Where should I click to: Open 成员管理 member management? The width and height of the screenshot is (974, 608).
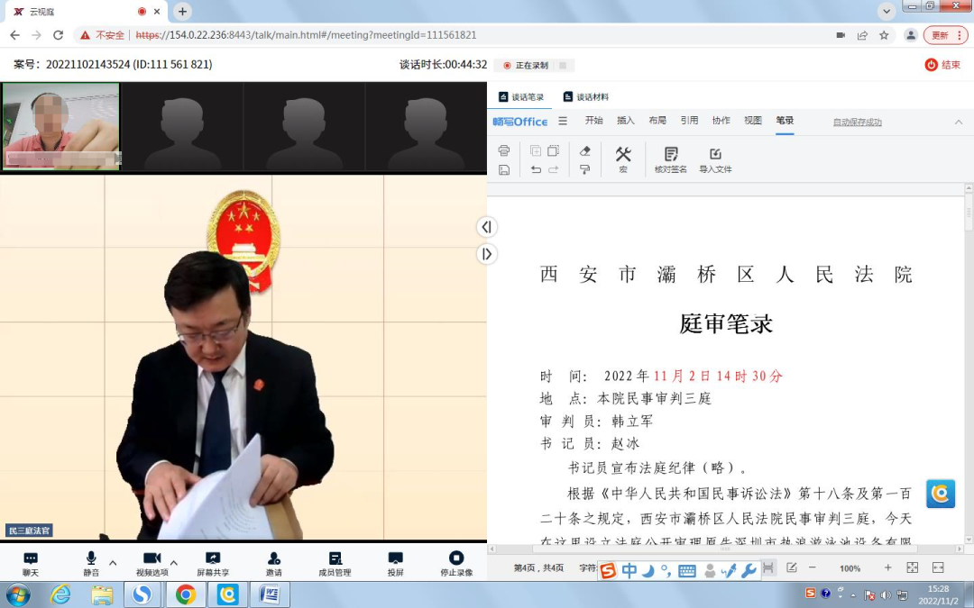coord(335,564)
